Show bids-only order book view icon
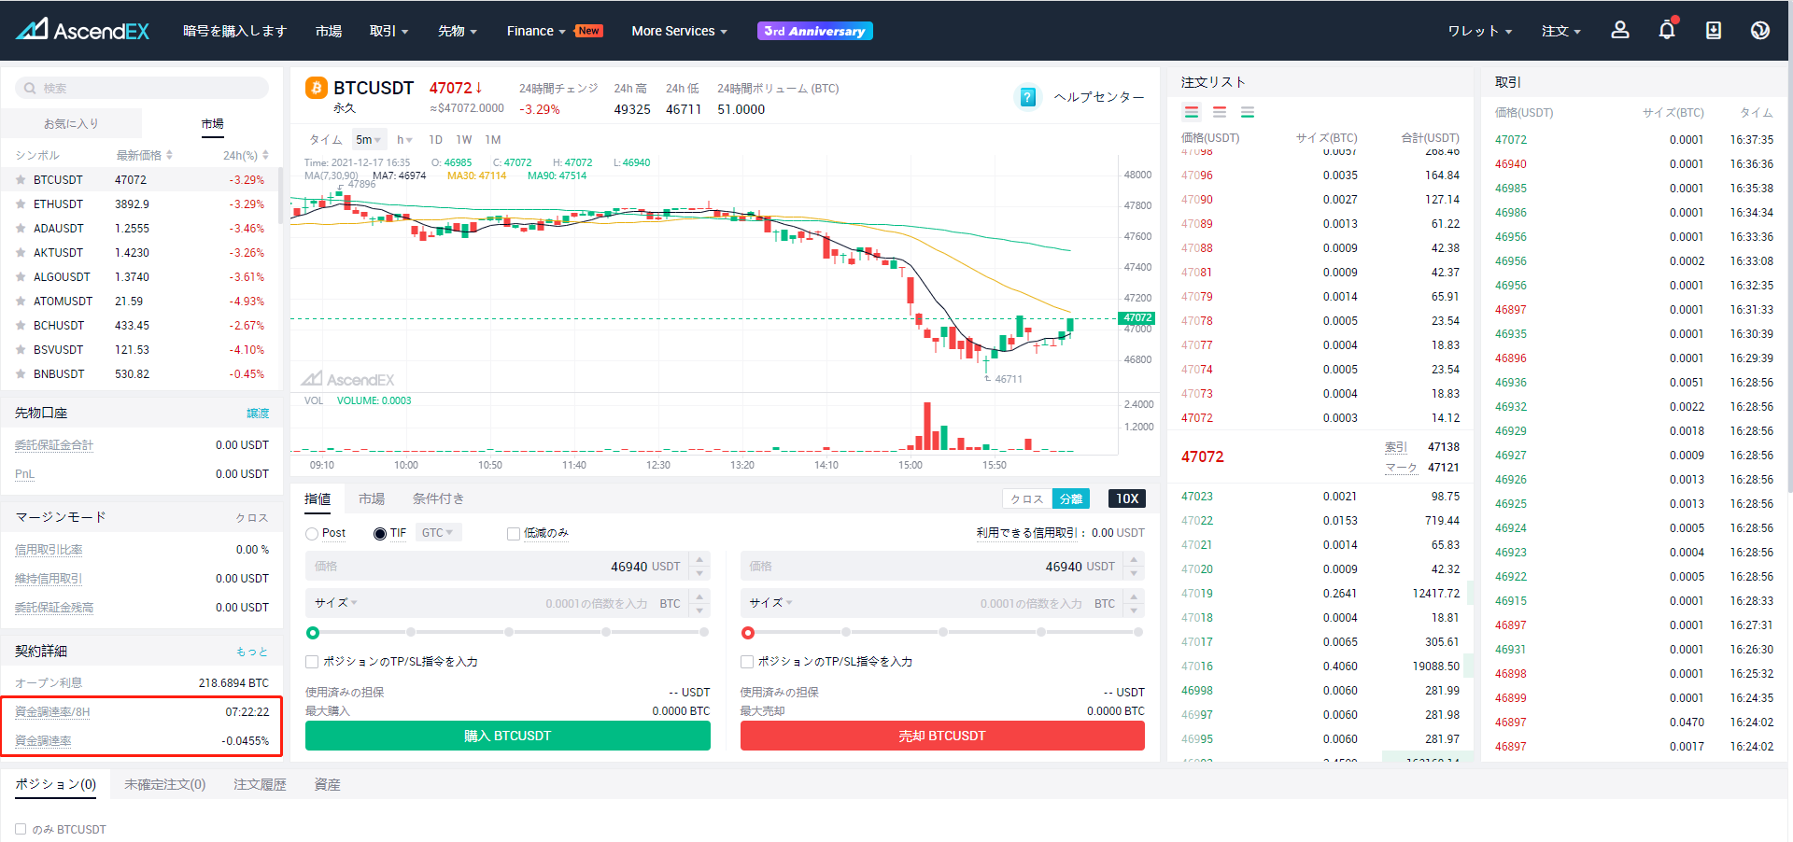Screen dimensions: 1793x842 (1248, 112)
